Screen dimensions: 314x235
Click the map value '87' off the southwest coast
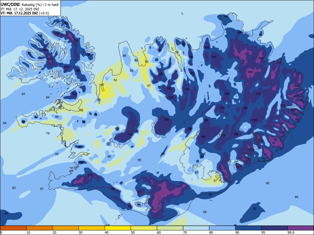42,189
